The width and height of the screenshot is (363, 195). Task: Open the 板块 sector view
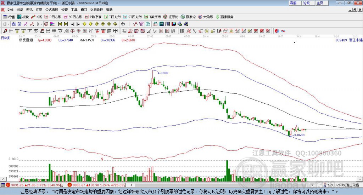point(23,17)
